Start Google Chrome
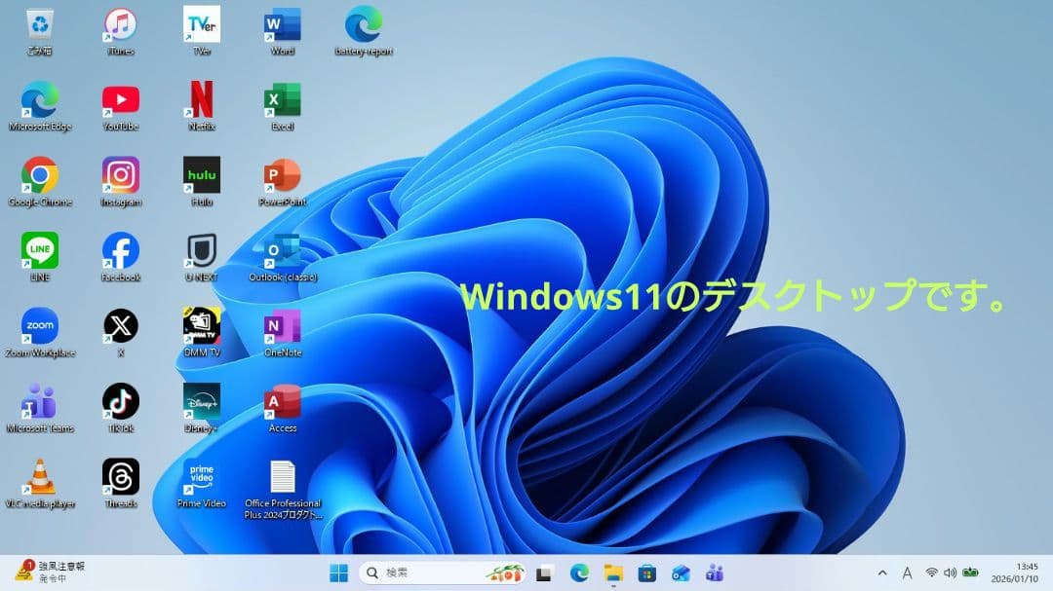1053x591 pixels. click(x=39, y=175)
